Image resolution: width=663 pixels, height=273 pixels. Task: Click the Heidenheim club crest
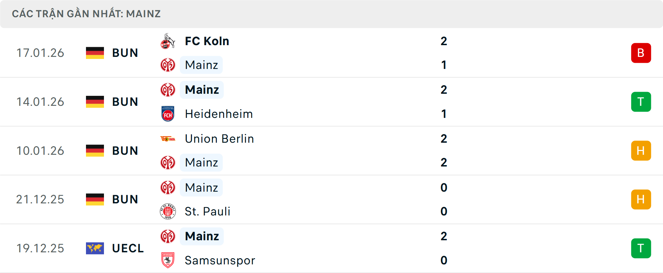pos(168,114)
